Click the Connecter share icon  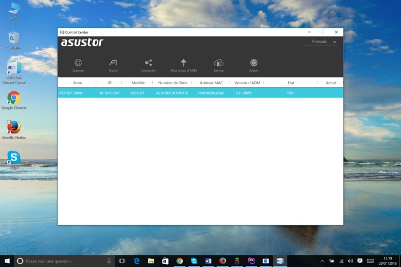click(148, 63)
